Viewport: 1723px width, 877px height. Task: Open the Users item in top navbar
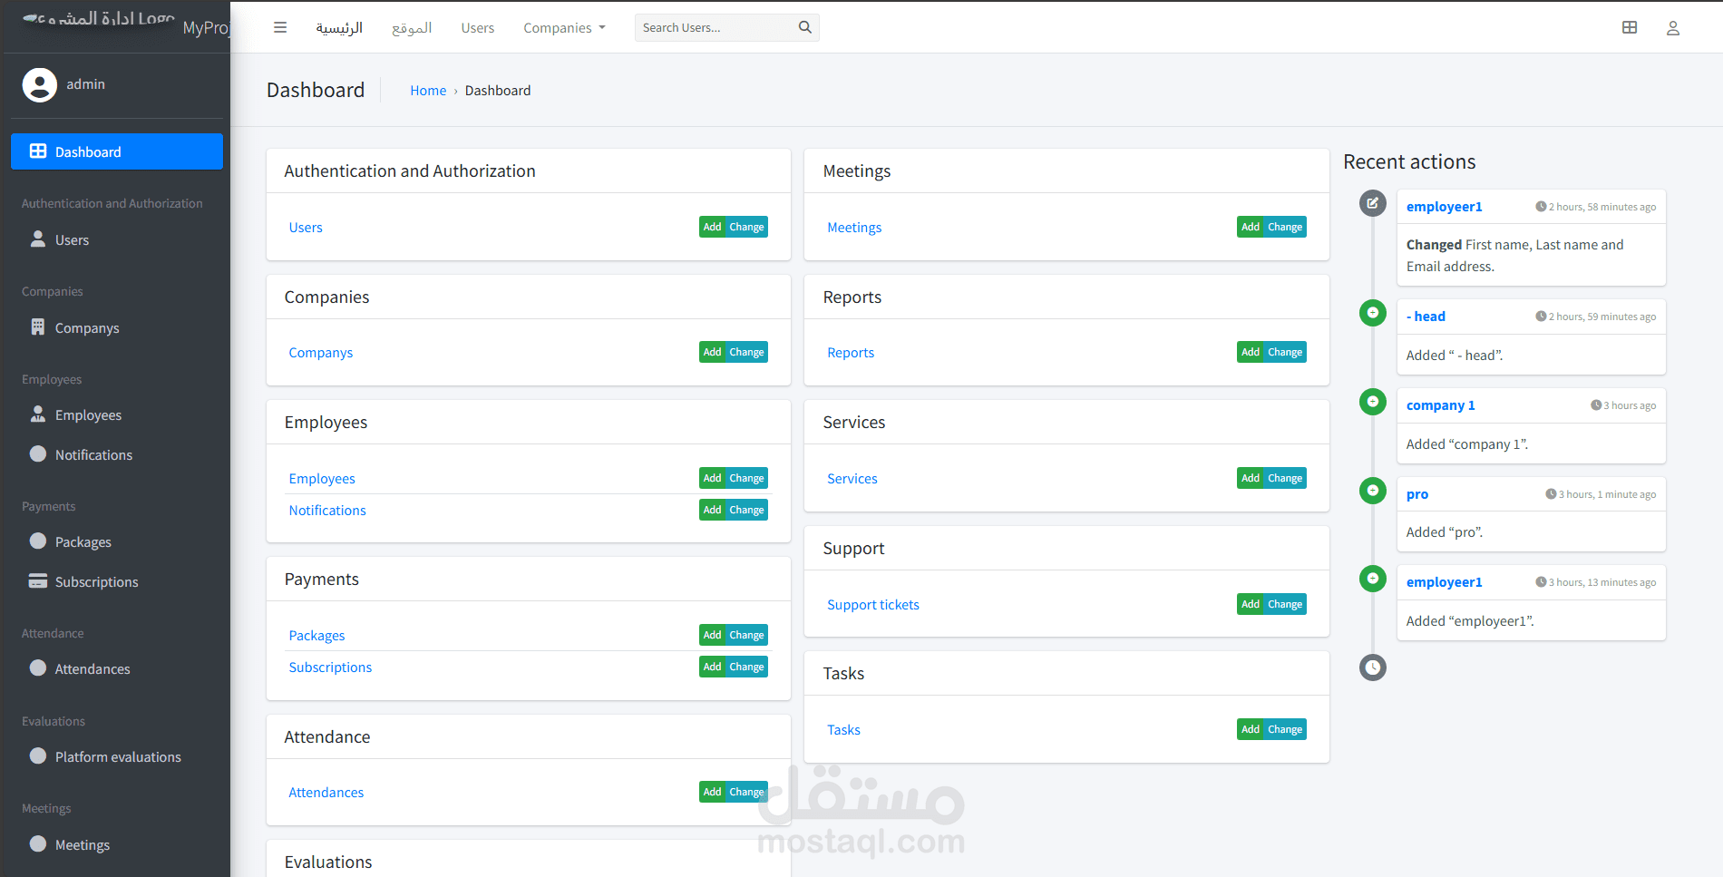click(x=478, y=28)
